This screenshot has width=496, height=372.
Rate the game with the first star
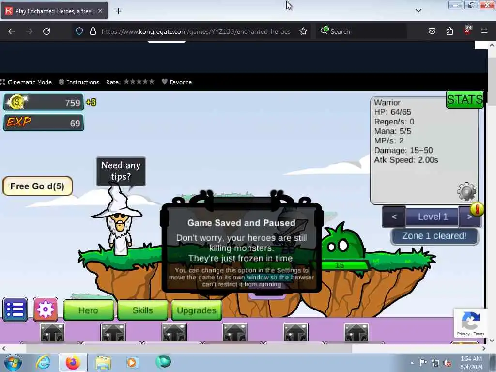(127, 82)
